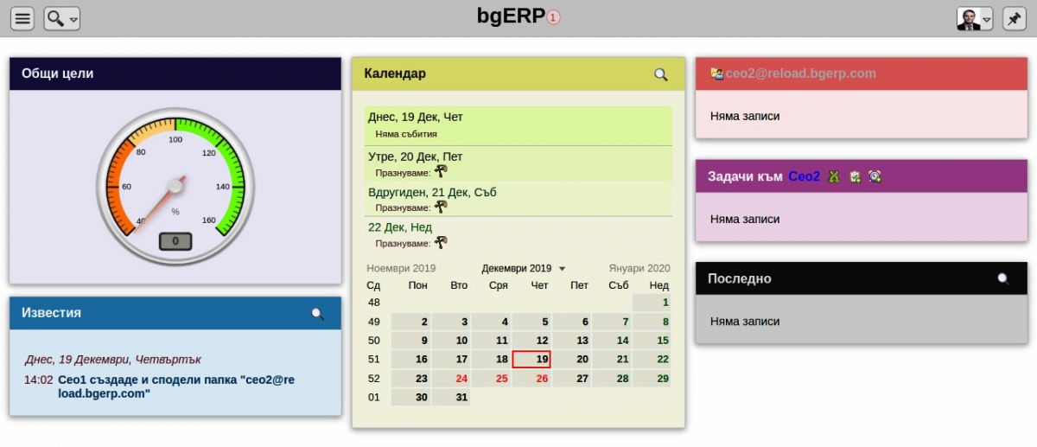Click the 14:02 timestamp in Известия
Image resolution: width=1037 pixels, height=447 pixels.
tap(38, 380)
